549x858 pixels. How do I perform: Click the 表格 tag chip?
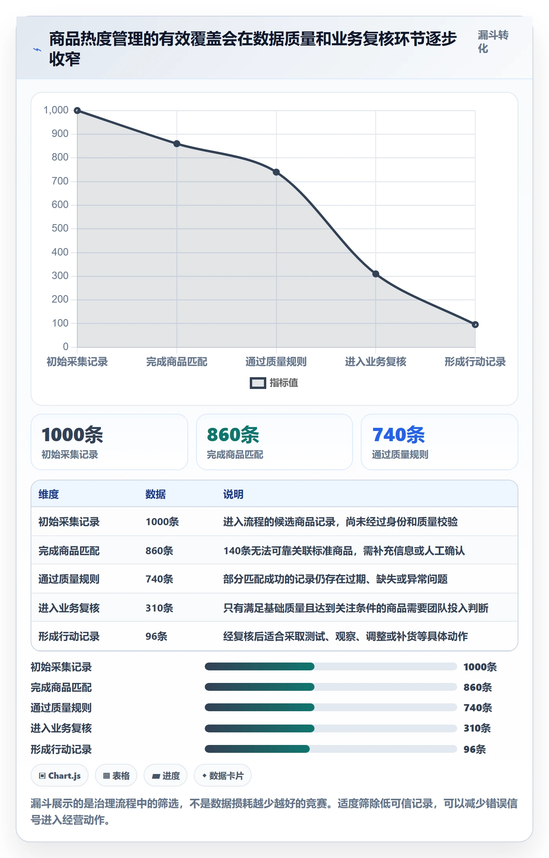(116, 776)
